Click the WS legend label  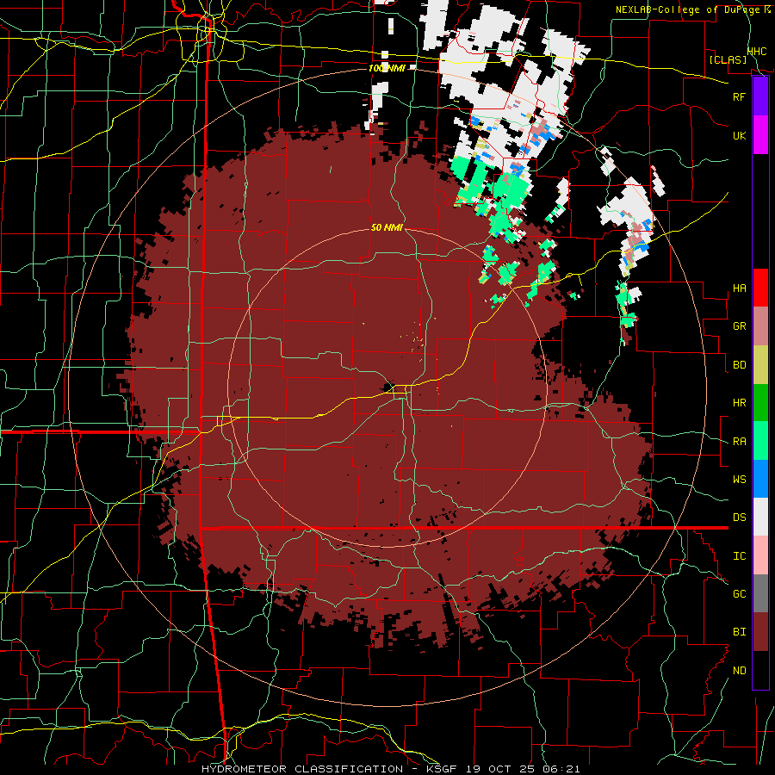(740, 480)
